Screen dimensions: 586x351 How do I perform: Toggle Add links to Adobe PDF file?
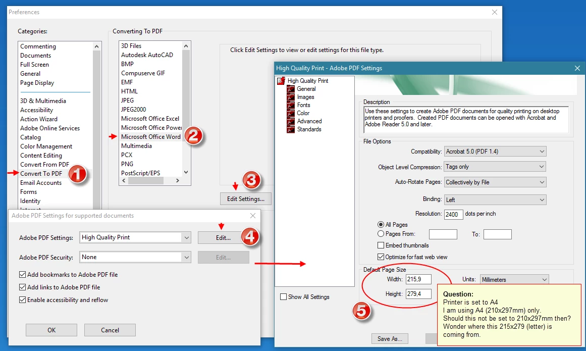point(22,287)
